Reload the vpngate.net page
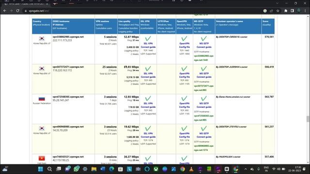 pos(17,11)
